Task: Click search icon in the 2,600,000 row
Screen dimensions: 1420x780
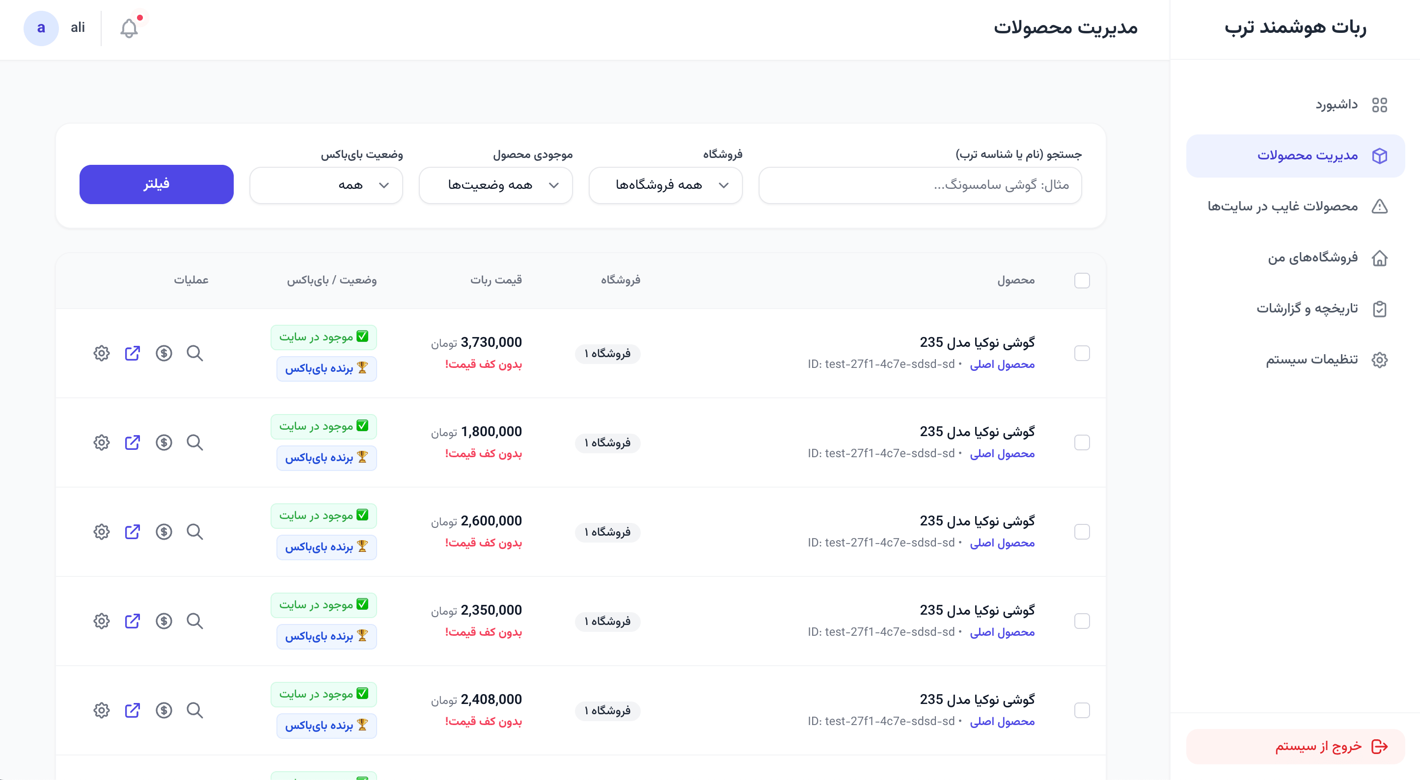Action: (194, 532)
